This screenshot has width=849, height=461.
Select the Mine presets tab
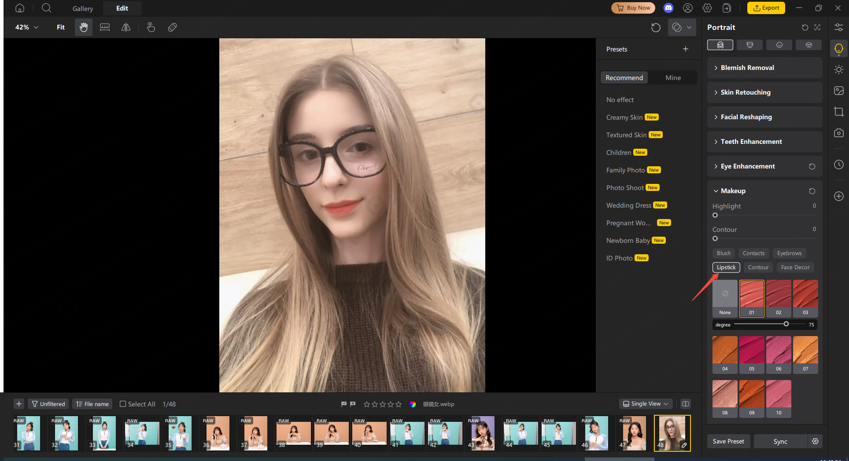coord(673,78)
